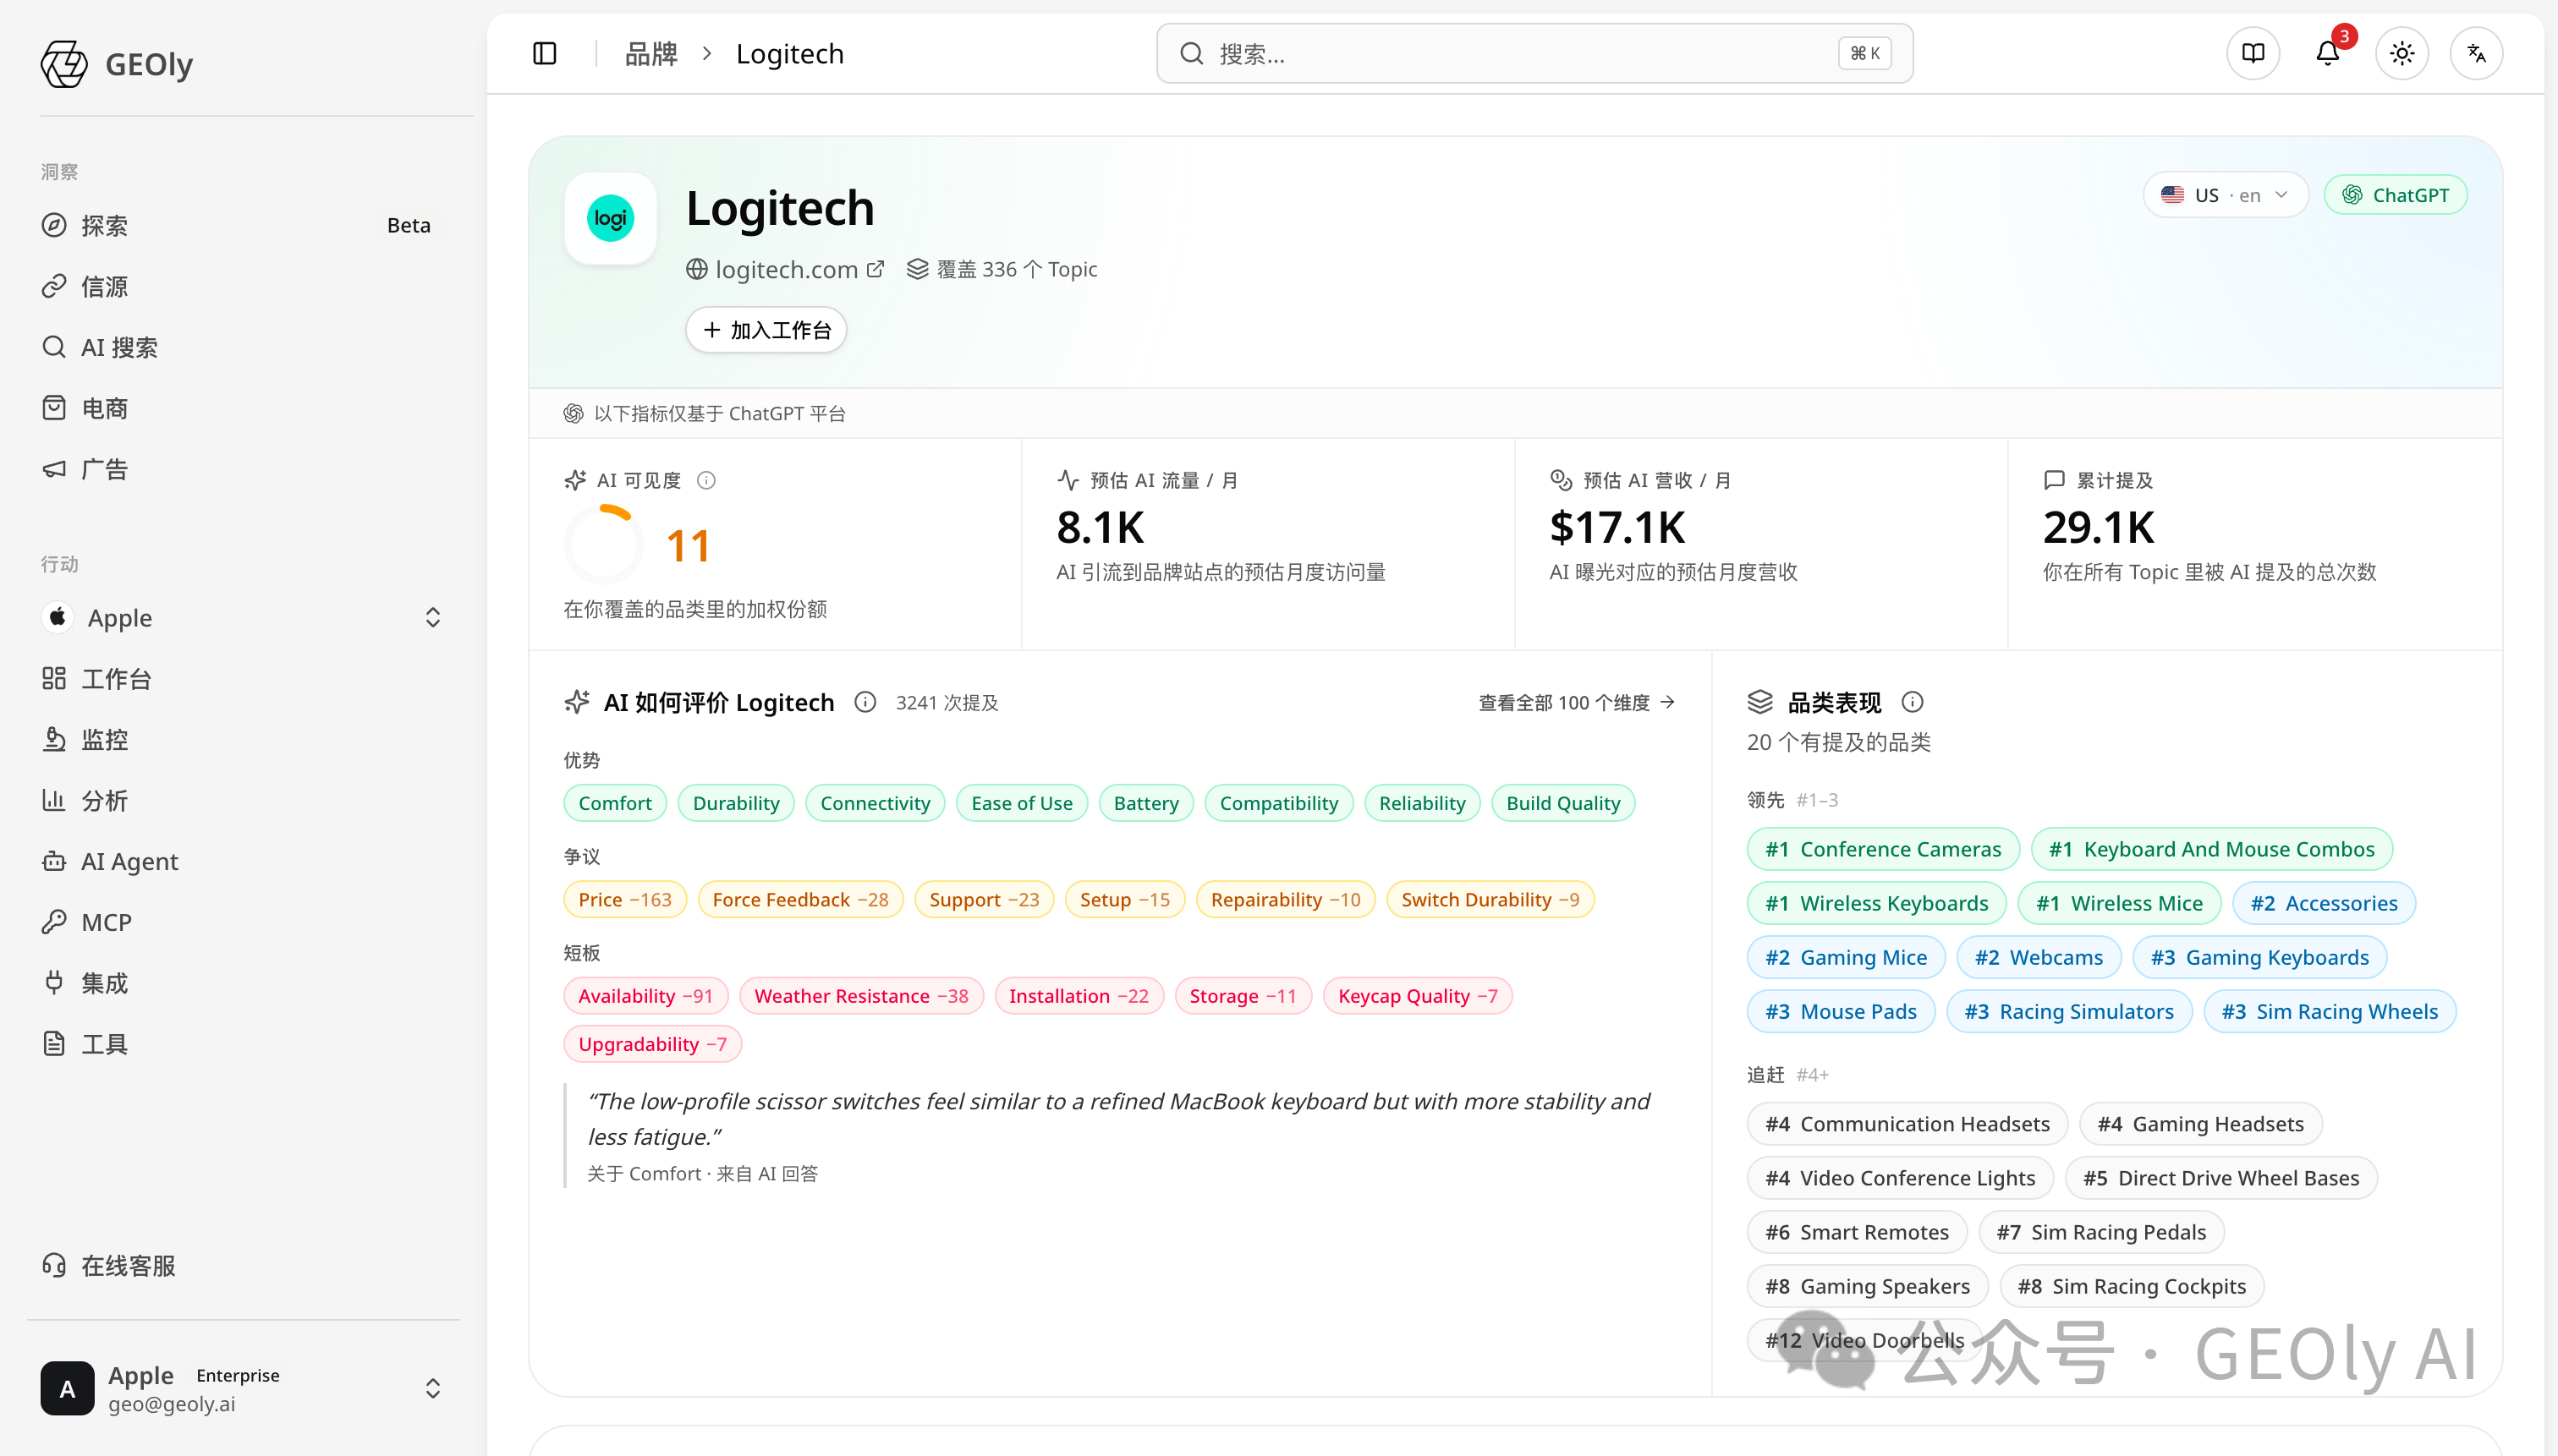The width and height of the screenshot is (2558, 1456).
Task: Click the Compatibility tag
Action: pos(1278,803)
